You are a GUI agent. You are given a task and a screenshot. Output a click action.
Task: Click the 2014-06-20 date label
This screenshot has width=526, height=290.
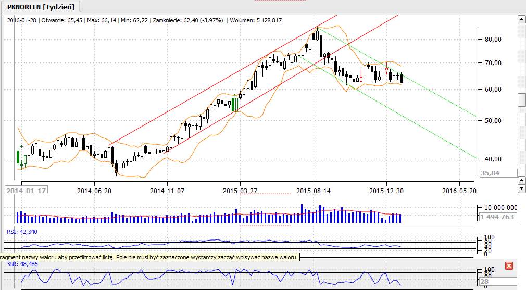(x=94, y=191)
